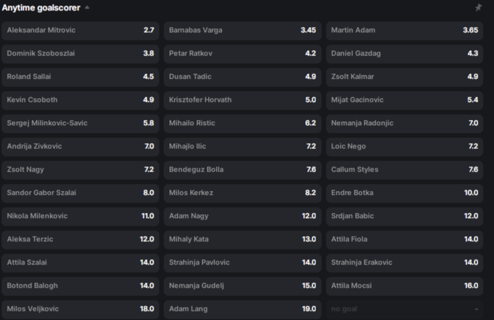Add Loic Nego 7.2 selection

(405, 146)
